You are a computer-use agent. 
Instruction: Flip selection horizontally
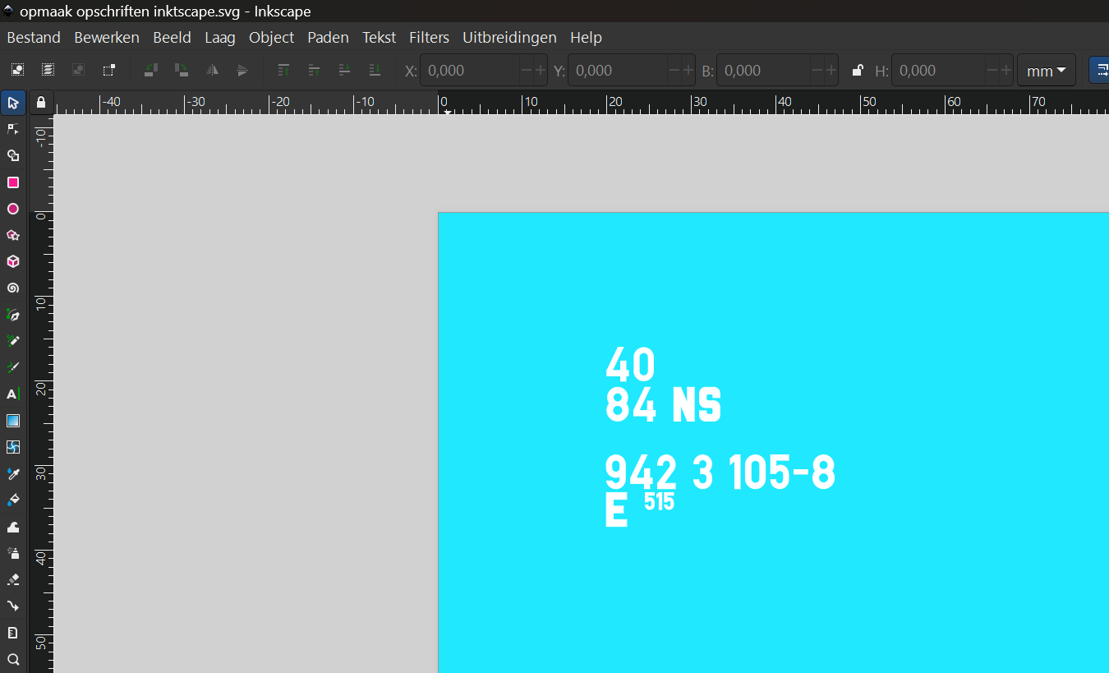[212, 70]
